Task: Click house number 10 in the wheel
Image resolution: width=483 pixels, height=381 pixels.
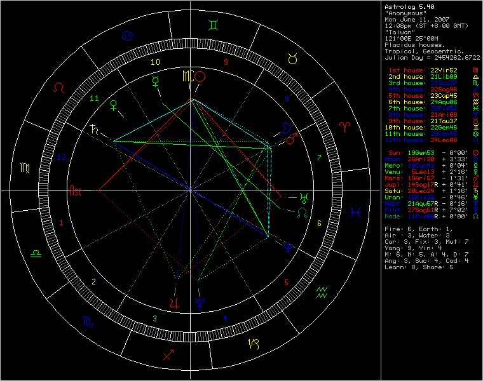Action: pyautogui.click(x=155, y=62)
